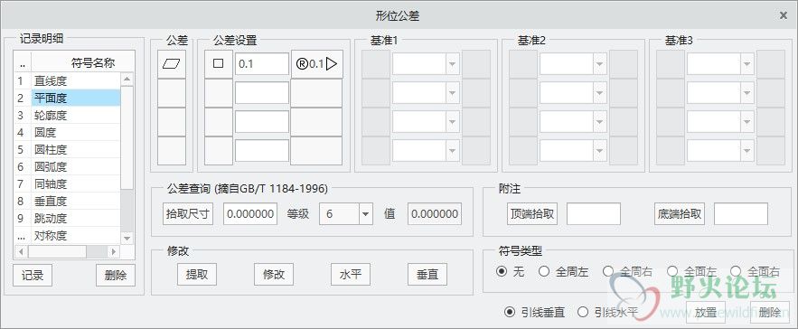Click the 修改 button

coord(274,275)
